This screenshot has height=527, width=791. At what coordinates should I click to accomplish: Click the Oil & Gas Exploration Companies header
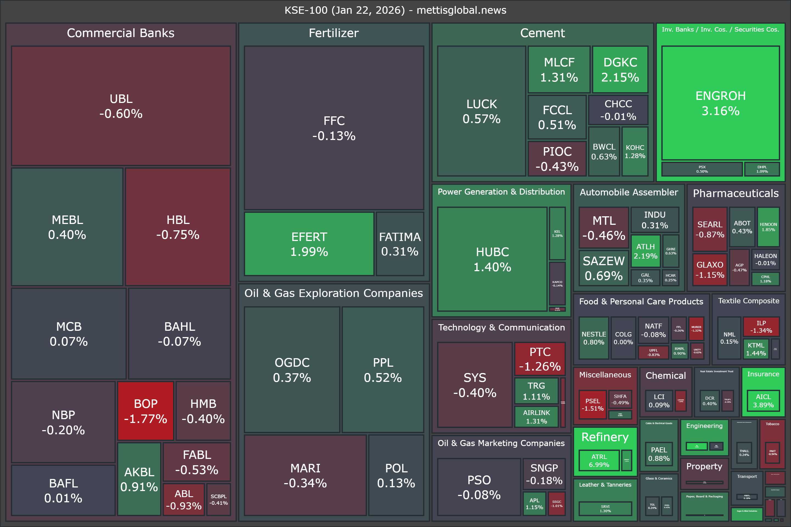click(x=333, y=293)
